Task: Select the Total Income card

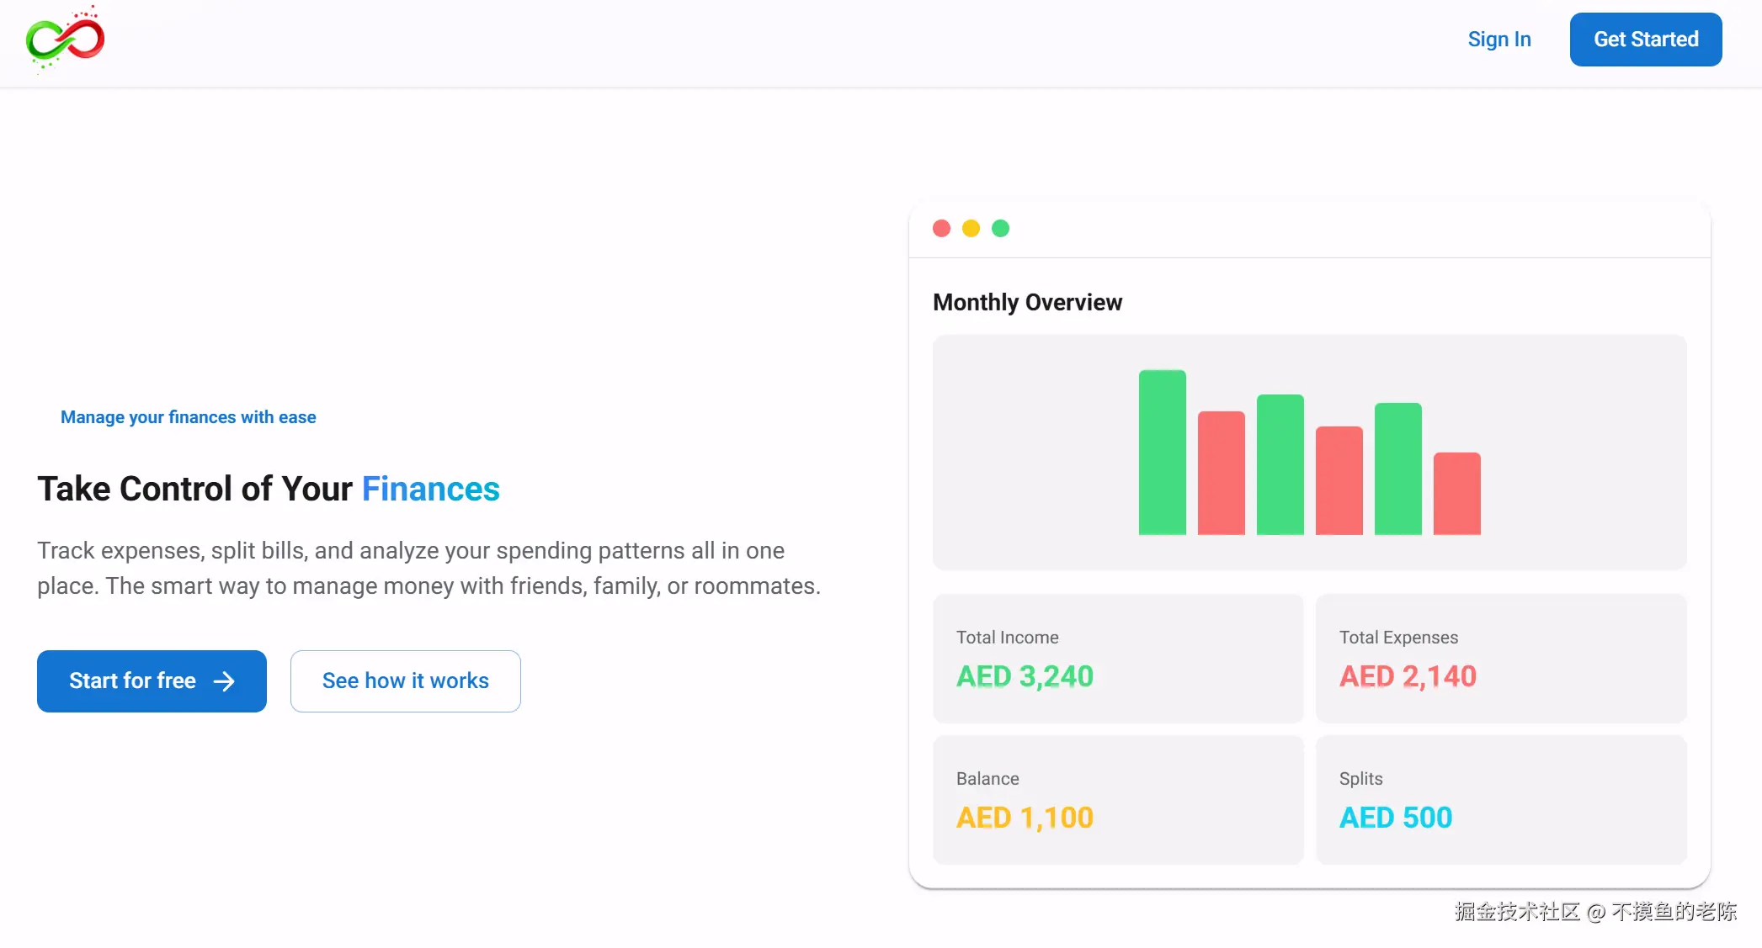Action: click(x=1117, y=658)
